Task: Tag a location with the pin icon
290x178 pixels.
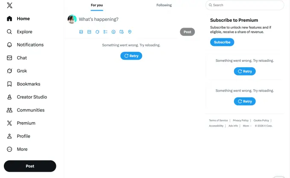Action: pos(130,32)
